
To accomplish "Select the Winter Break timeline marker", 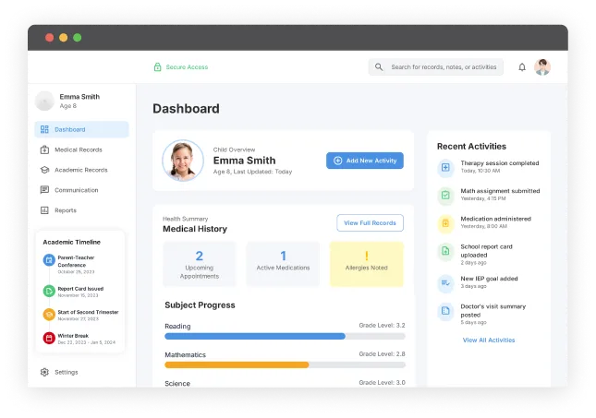I will pyautogui.click(x=49, y=339).
